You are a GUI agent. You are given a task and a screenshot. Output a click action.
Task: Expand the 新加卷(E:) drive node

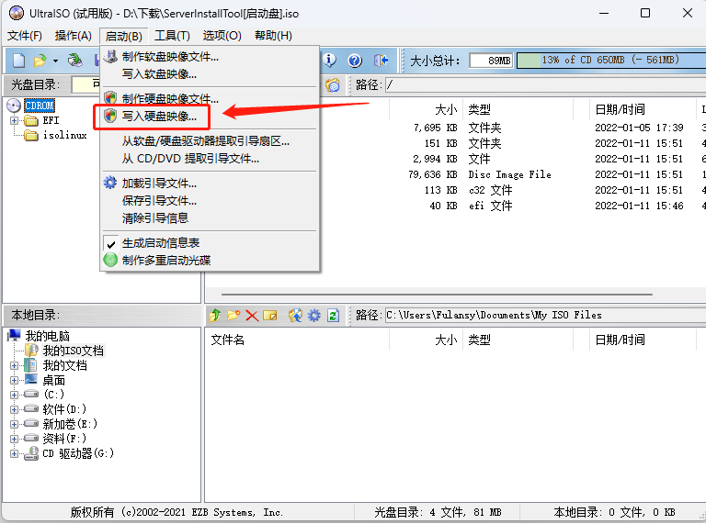tap(14, 424)
